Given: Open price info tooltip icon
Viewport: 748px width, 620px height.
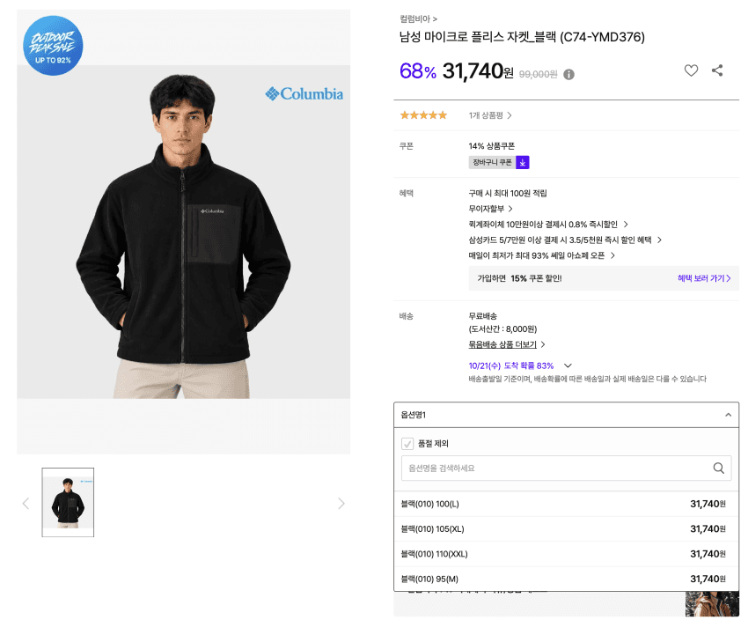Looking at the screenshot, I should click(x=568, y=75).
